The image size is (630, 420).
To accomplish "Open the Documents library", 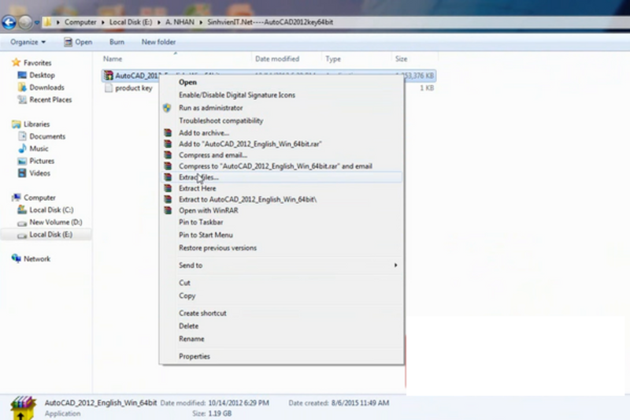I will click(x=47, y=136).
